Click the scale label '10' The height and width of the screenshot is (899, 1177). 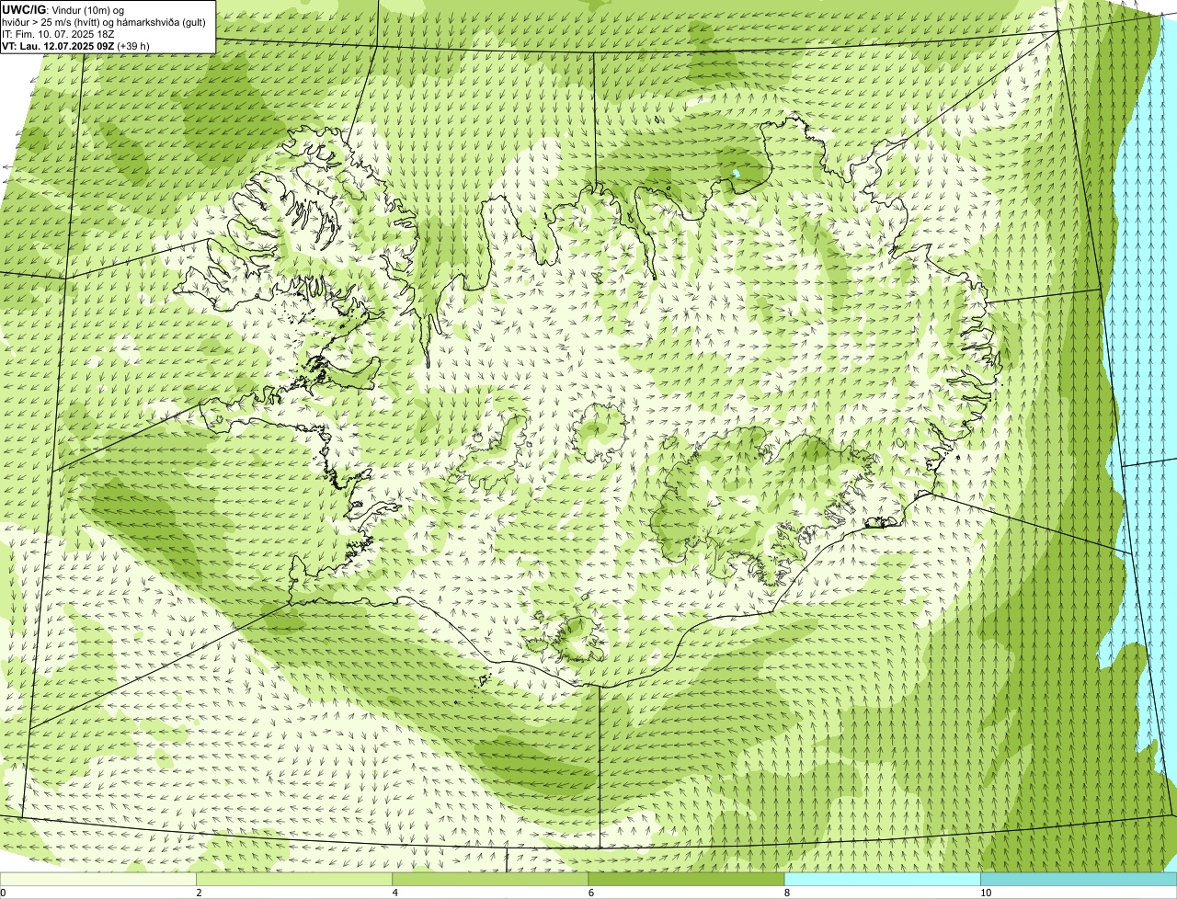(985, 893)
